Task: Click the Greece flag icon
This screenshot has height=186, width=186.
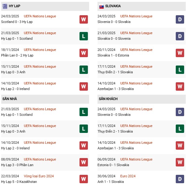Action: (5, 6)
